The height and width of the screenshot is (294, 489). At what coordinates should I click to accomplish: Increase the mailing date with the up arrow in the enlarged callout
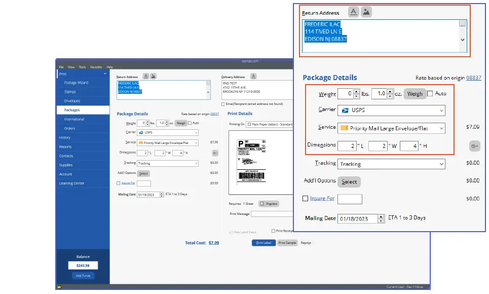coord(381,216)
